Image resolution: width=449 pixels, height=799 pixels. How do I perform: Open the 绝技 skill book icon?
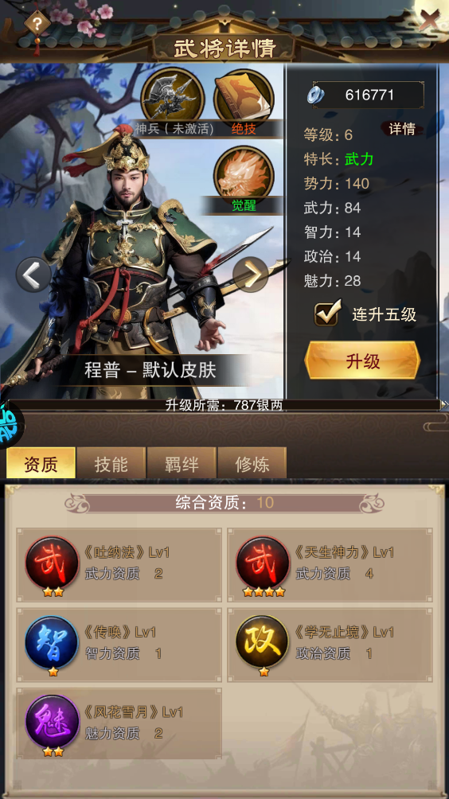[244, 97]
